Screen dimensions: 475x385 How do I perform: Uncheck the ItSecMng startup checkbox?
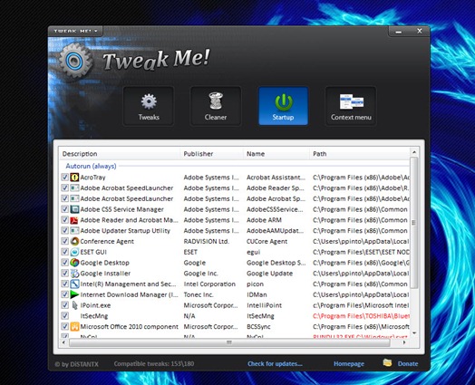64,316
